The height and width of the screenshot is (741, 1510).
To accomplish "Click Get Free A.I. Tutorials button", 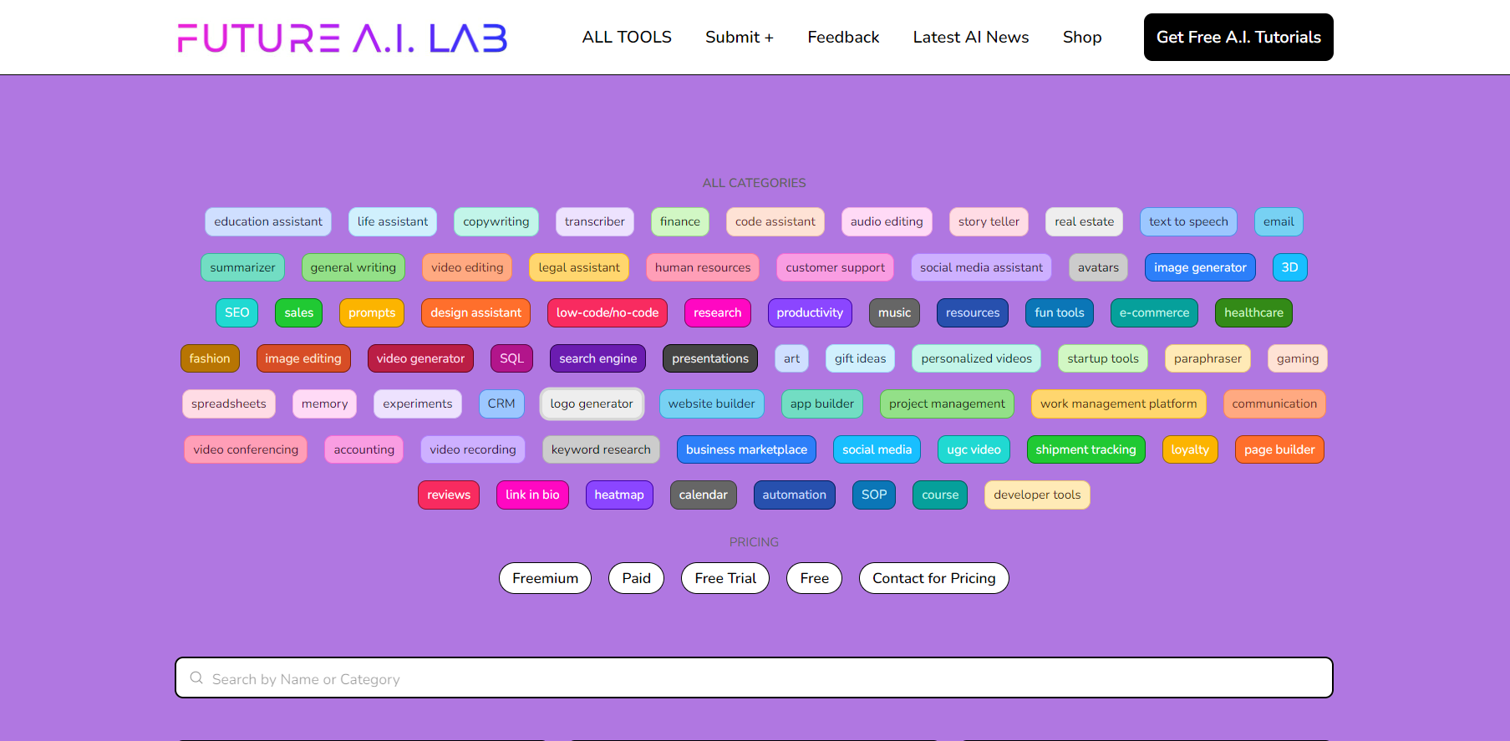I will (1238, 37).
